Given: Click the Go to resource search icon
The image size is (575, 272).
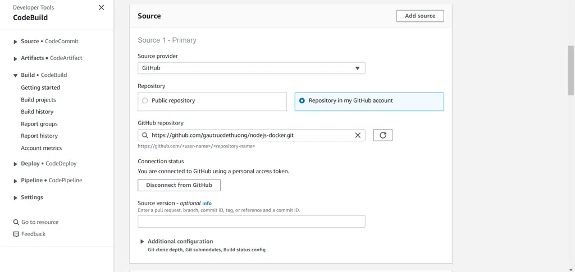Looking at the screenshot, I should coord(16,222).
